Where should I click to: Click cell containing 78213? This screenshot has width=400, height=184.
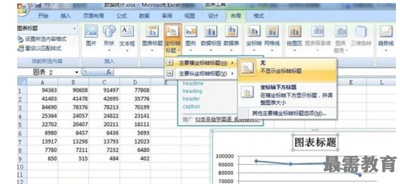[104, 107]
